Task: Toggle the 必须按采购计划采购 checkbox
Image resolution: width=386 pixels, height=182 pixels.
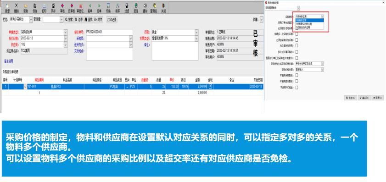Action: pos(296,40)
